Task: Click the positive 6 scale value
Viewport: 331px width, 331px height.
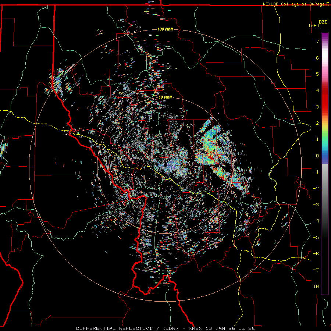Action: pos(317,58)
